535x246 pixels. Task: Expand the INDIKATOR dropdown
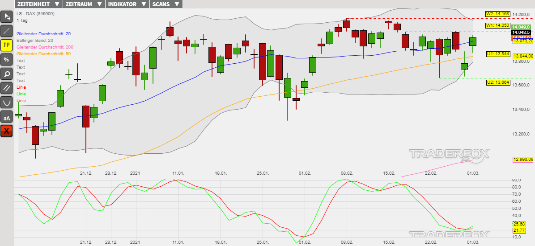(x=127, y=4)
